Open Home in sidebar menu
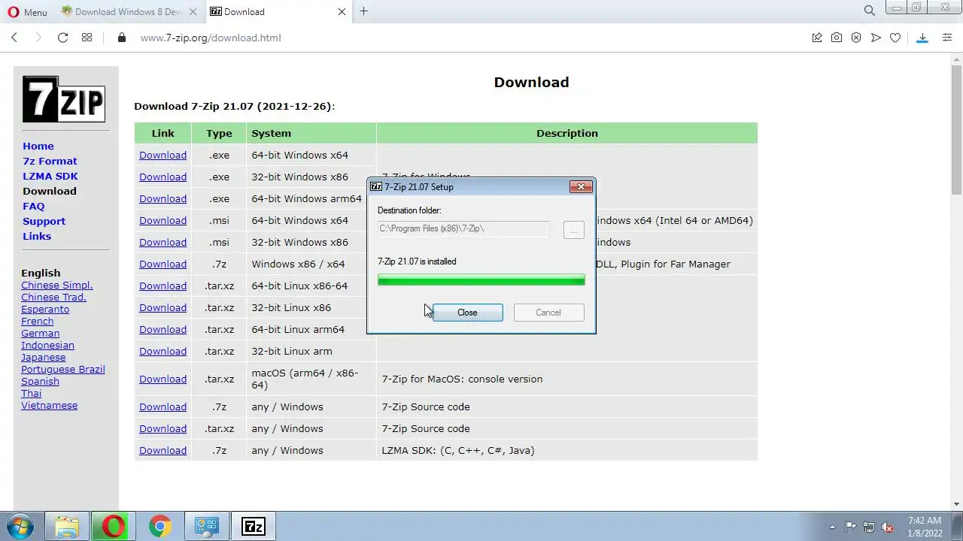The width and height of the screenshot is (963, 541). 38,146
